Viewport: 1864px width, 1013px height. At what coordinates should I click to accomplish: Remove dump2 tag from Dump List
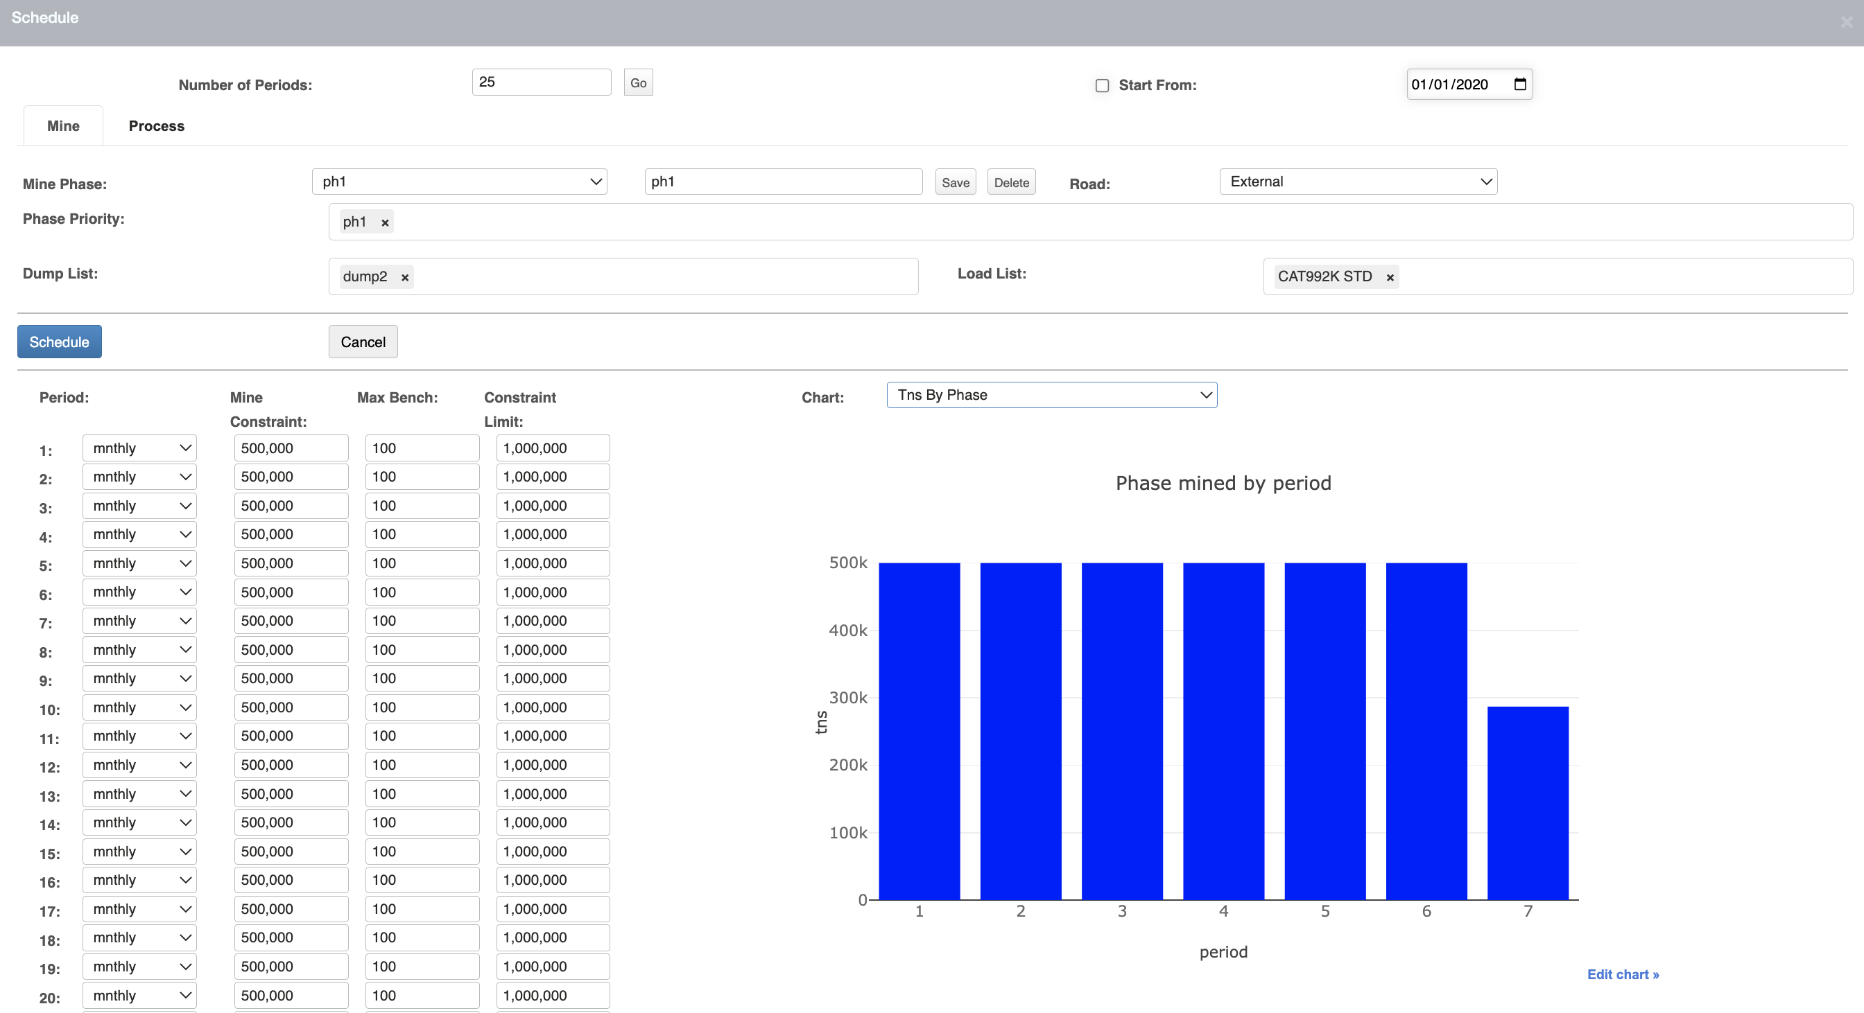405,278
